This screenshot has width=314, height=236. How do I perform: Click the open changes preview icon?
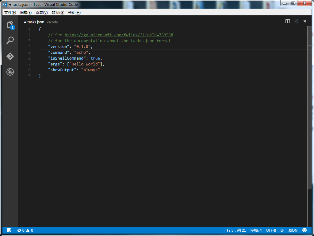(x=296, y=21)
